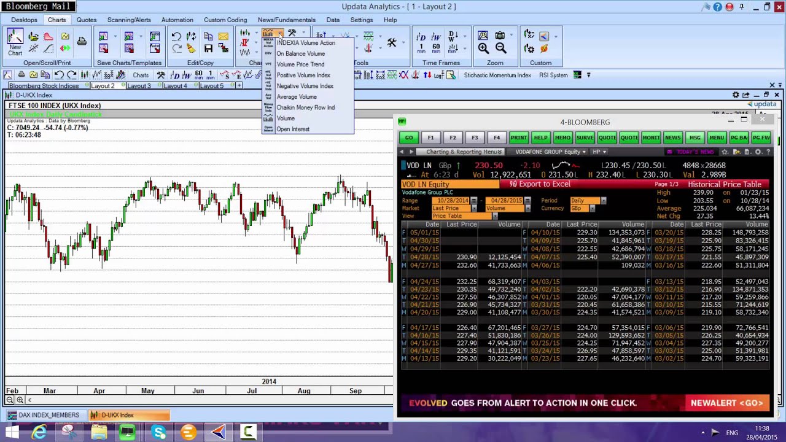The height and width of the screenshot is (442, 786).
Task: Expand the VODAFONE GROUP Equity dropdown
Action: [x=550, y=152]
